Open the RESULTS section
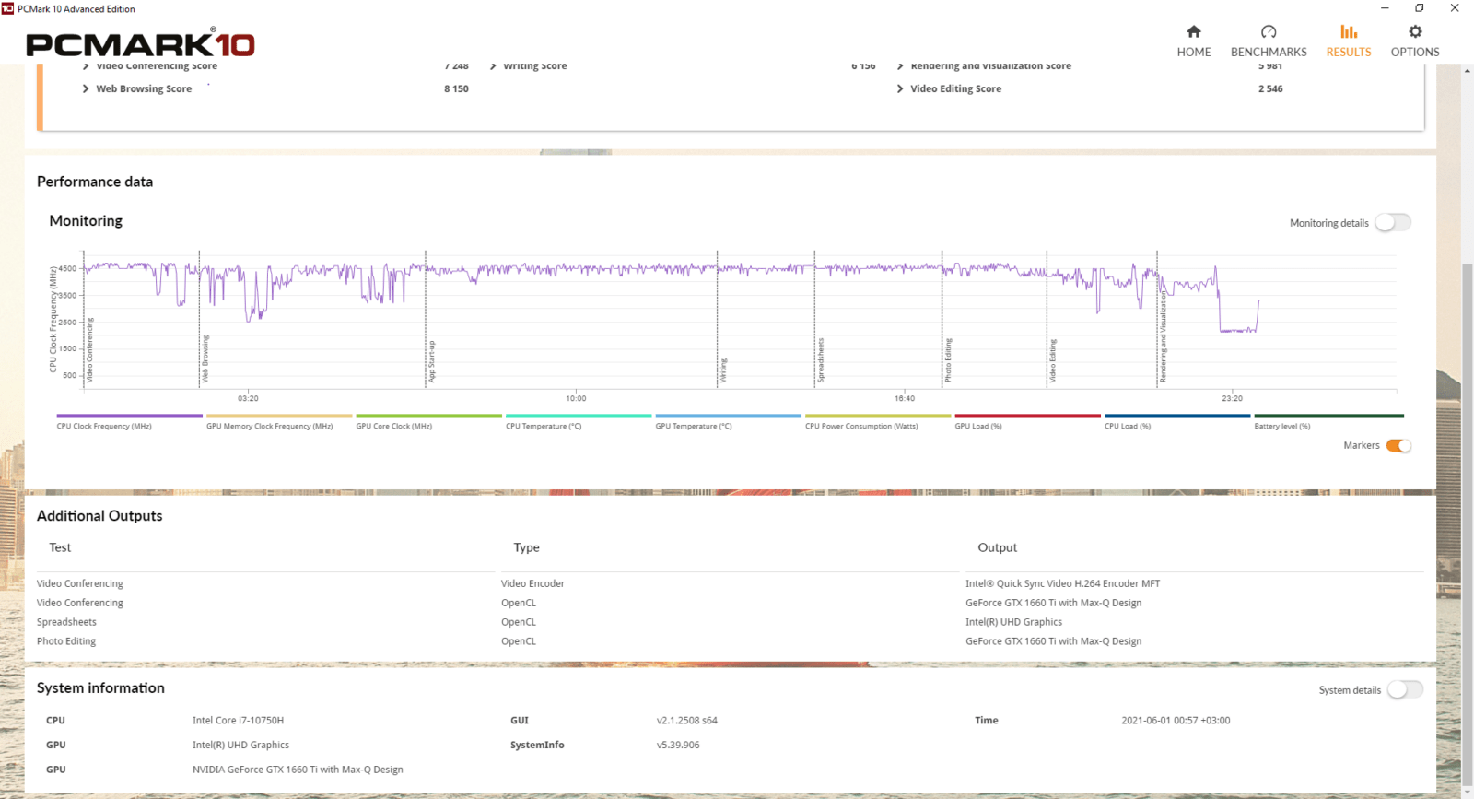The image size is (1474, 799). pos(1349,41)
